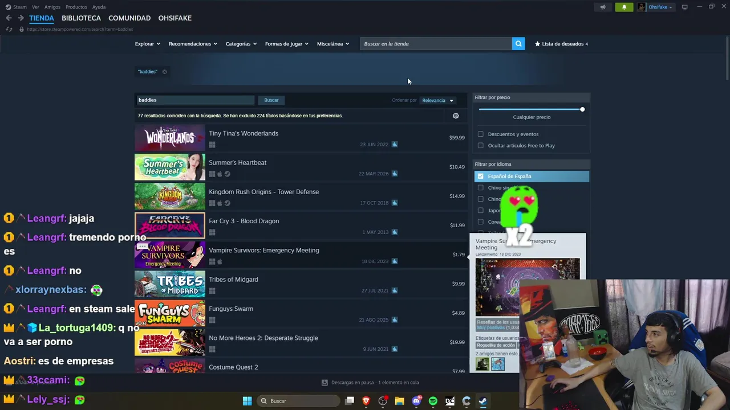Collapse the Filtrar por idioma section
730x410 pixels.
[x=532, y=165]
